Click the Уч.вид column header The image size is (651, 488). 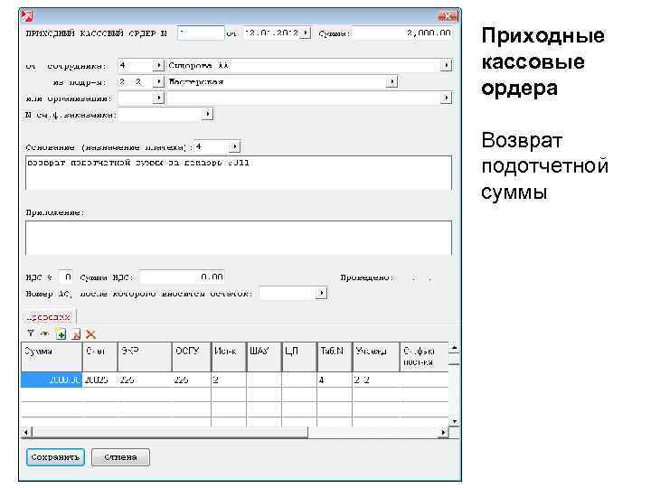point(376,356)
